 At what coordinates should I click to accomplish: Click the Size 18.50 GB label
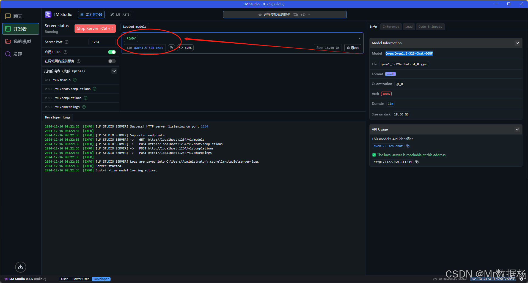[328, 48]
